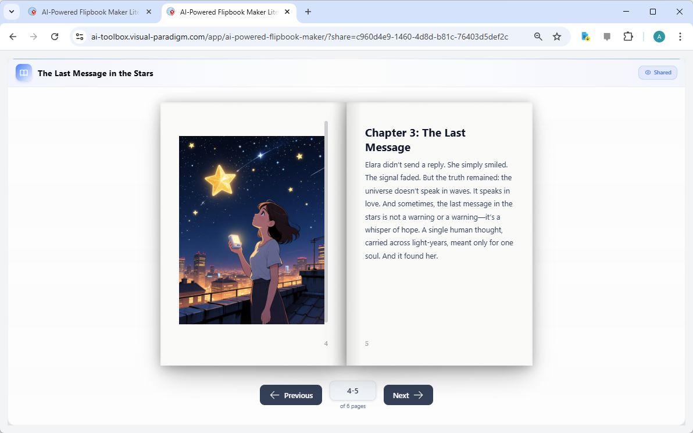Go to the previous flipbook spread
The height and width of the screenshot is (433, 693).
click(291, 395)
